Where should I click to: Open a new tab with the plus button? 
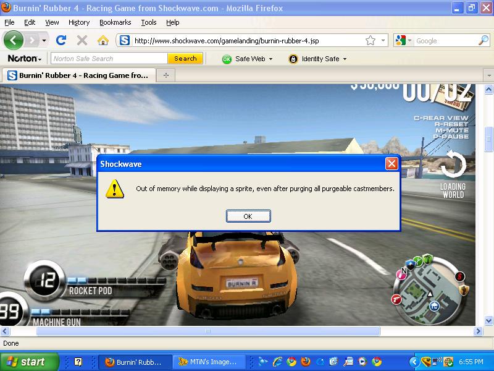point(166,75)
